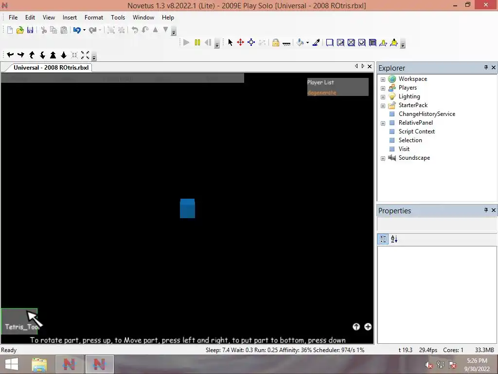The height and width of the screenshot is (374, 498).
Task: Select the Visit item in Explorer
Action: (404, 149)
